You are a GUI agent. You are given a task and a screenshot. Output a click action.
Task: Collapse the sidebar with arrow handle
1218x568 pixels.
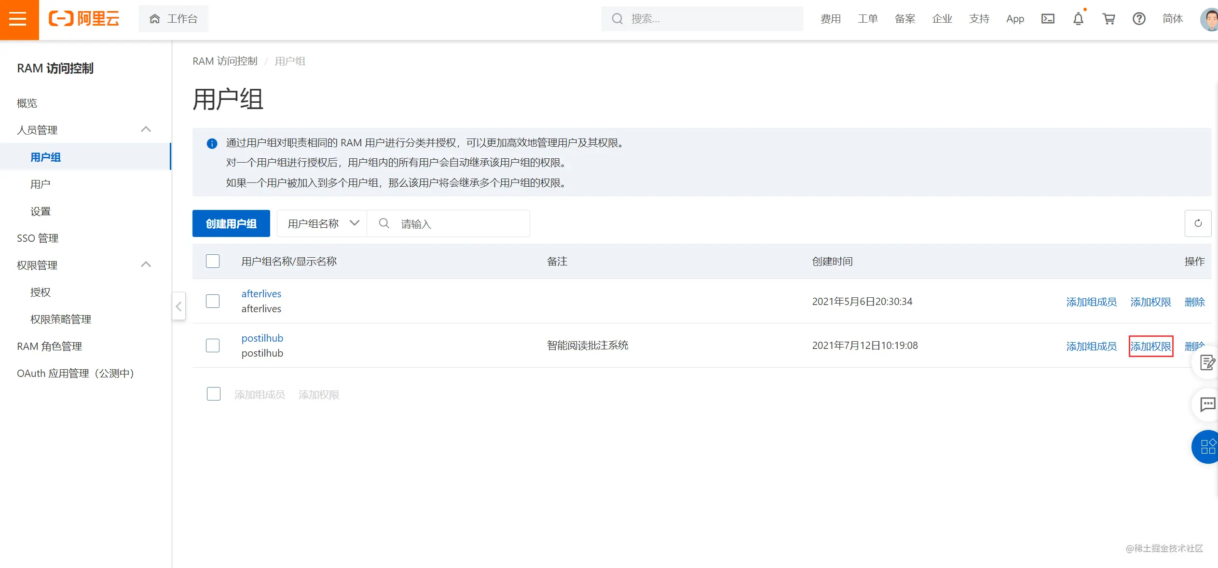[178, 306]
